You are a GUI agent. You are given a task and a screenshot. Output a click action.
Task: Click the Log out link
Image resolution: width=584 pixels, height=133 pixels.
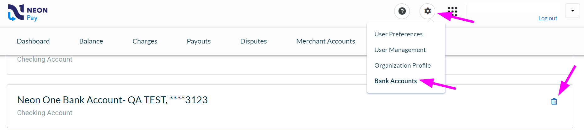(548, 18)
